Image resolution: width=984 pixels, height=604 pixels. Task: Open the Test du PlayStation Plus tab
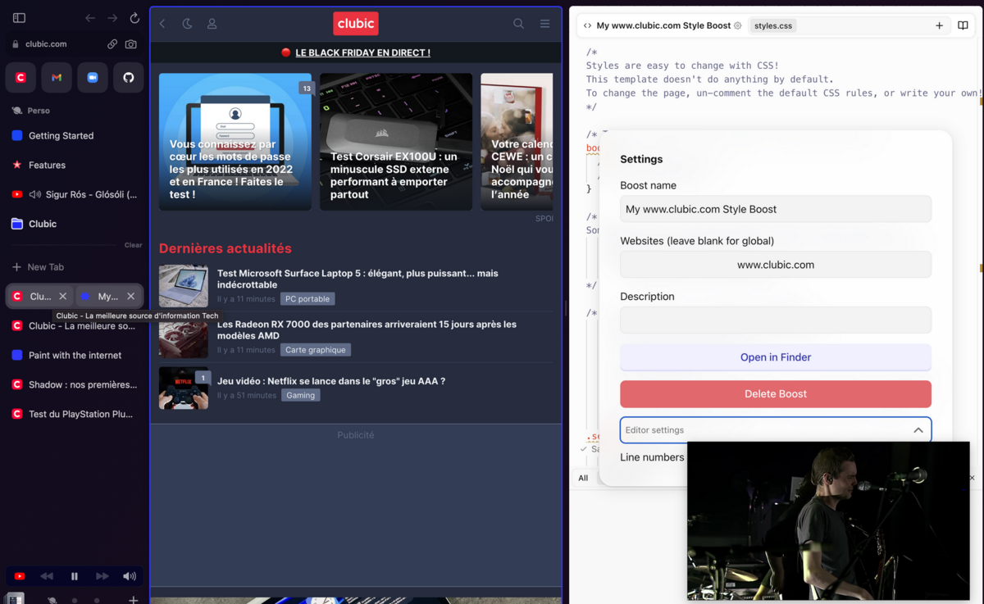75,415
